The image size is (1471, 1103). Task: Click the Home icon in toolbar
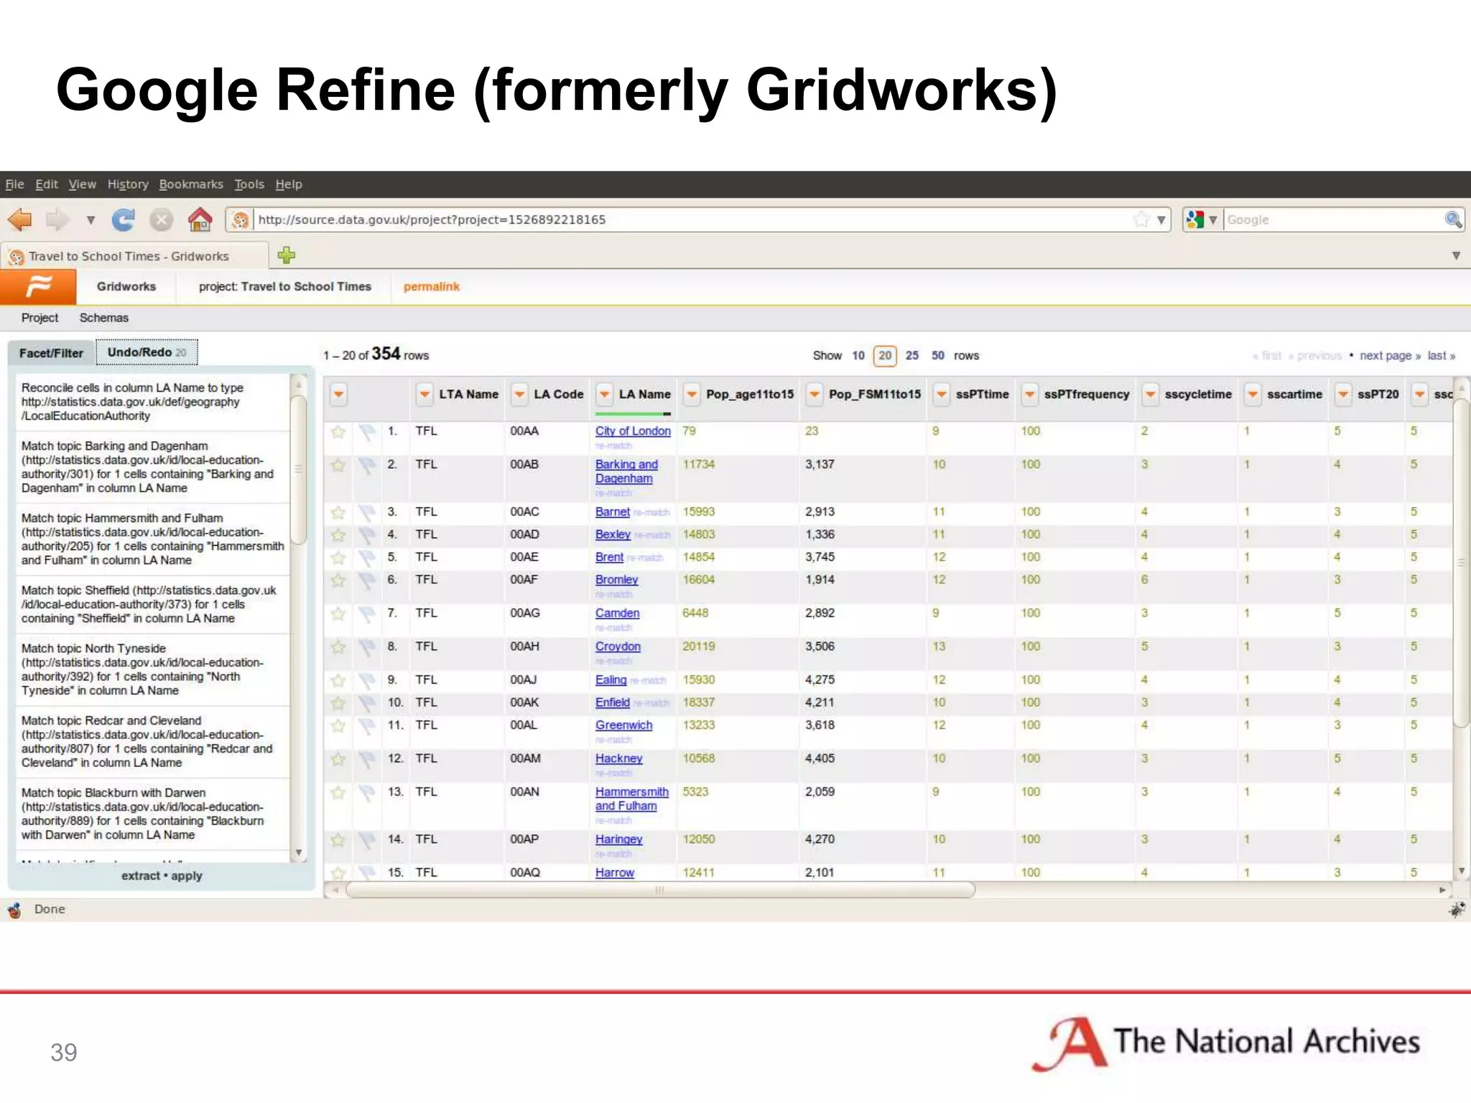pyautogui.click(x=200, y=219)
